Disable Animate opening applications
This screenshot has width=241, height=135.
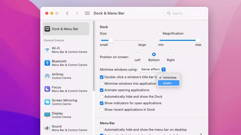coord(102,90)
